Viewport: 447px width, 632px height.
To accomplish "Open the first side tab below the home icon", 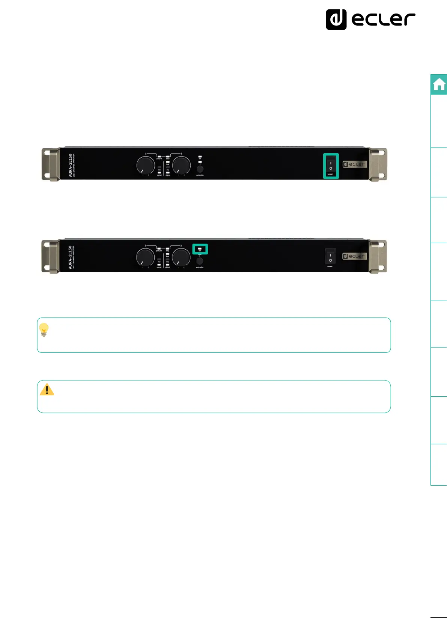I will point(439,121).
